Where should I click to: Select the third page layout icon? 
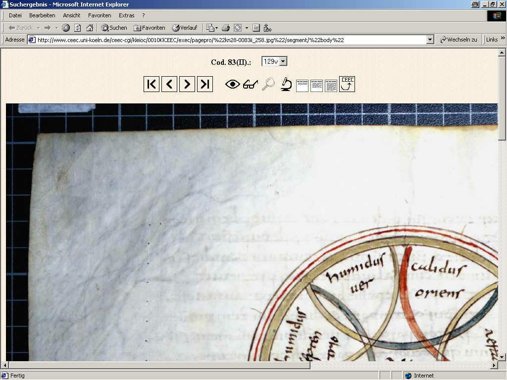pos(331,86)
